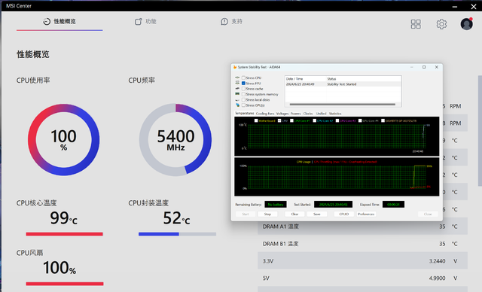Click the 支持 support chat icon
Screen dimensions: 482x292
tap(224, 22)
